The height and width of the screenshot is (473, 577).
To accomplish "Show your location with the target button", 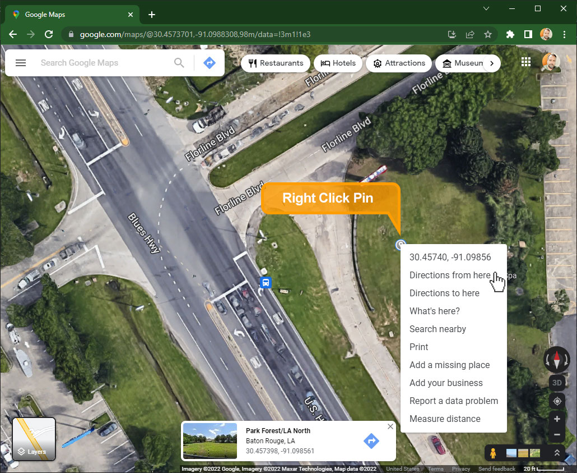I will pos(557,401).
